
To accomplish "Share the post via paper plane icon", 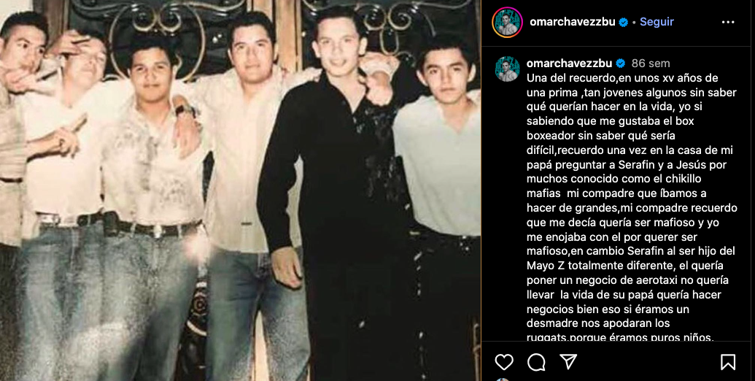I will 569,362.
